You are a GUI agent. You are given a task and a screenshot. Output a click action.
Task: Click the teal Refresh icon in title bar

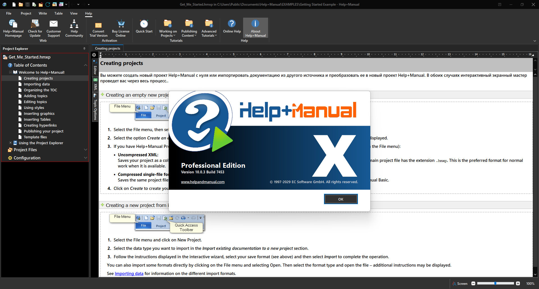point(48,4)
